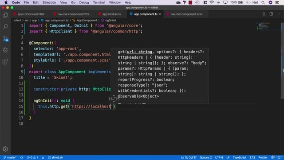Open the Debug menu
This screenshot has width=284, height=160.
pos(84,2)
